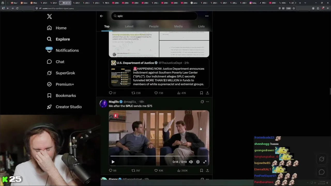Reload the page in browser toolbar
The width and height of the screenshot is (331, 186).
coord(17,8)
